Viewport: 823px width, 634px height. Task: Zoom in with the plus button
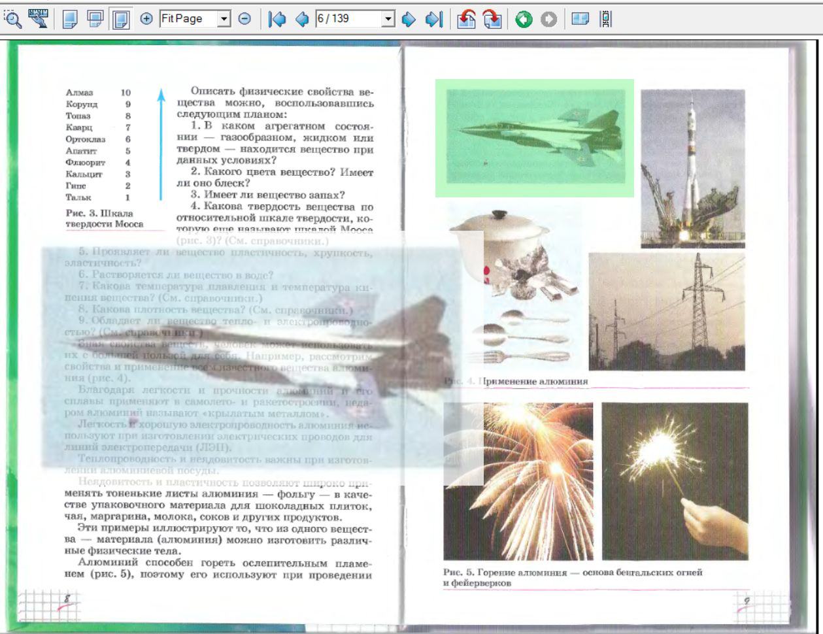146,20
